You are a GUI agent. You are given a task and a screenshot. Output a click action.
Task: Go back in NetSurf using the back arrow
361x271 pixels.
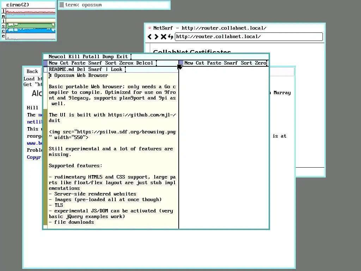(150, 37)
